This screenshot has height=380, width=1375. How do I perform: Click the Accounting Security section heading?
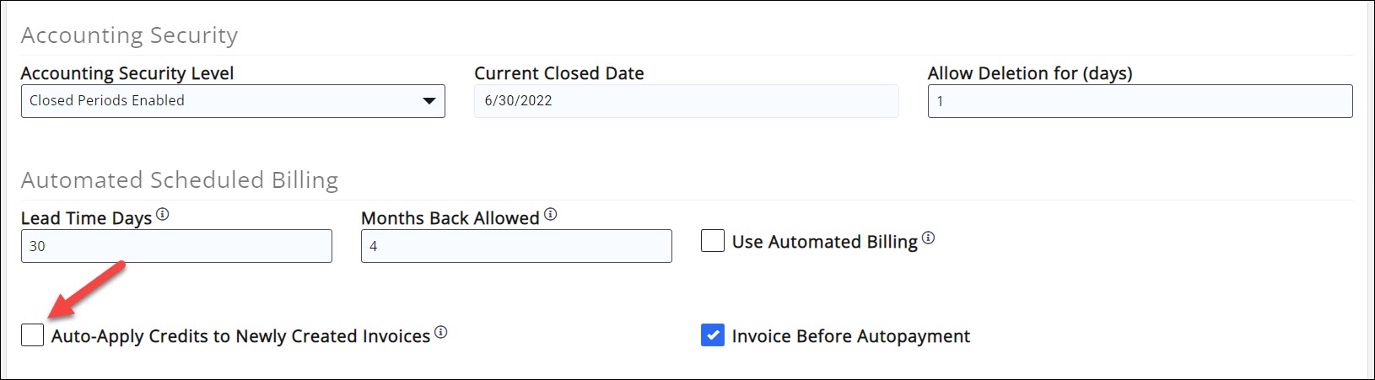(129, 35)
